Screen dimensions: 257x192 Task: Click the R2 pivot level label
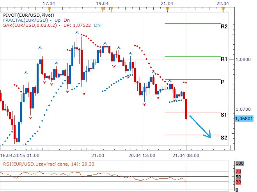pyautogui.click(x=224, y=27)
